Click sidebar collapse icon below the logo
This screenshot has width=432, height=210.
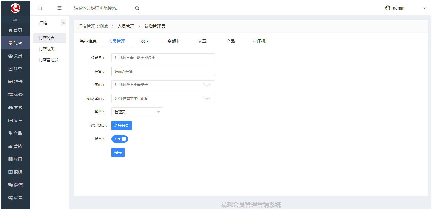[15, 19]
